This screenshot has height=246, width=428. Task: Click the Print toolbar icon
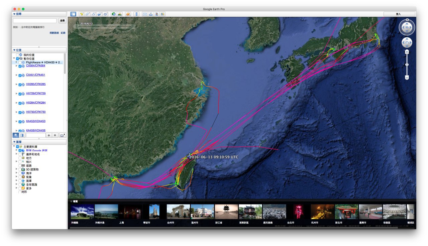click(151, 14)
